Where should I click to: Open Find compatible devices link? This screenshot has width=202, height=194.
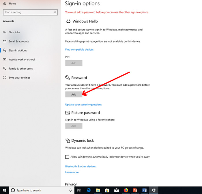click(80, 49)
